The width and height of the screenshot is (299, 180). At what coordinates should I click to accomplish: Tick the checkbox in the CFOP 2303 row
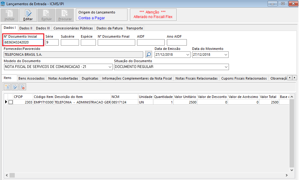click(x=11, y=102)
